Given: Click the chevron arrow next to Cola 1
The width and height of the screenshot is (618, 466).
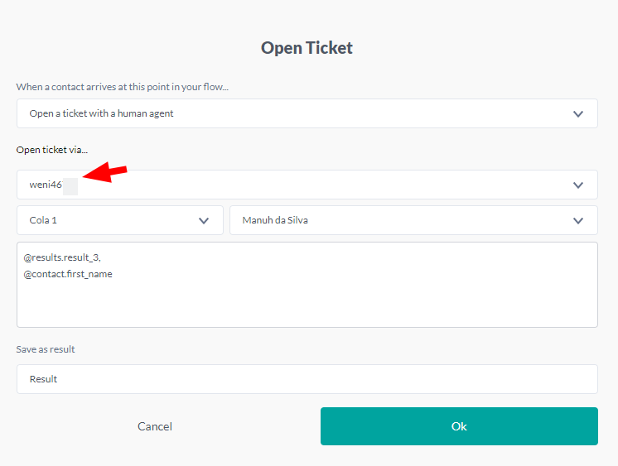Looking at the screenshot, I should [x=204, y=221].
